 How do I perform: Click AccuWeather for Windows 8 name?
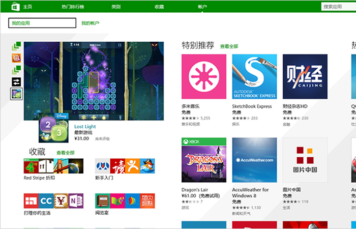(x=250, y=193)
